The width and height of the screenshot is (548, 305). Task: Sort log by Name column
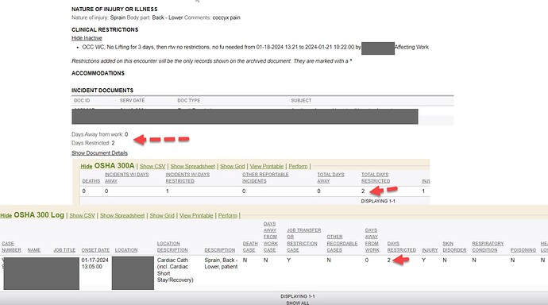coord(34,250)
